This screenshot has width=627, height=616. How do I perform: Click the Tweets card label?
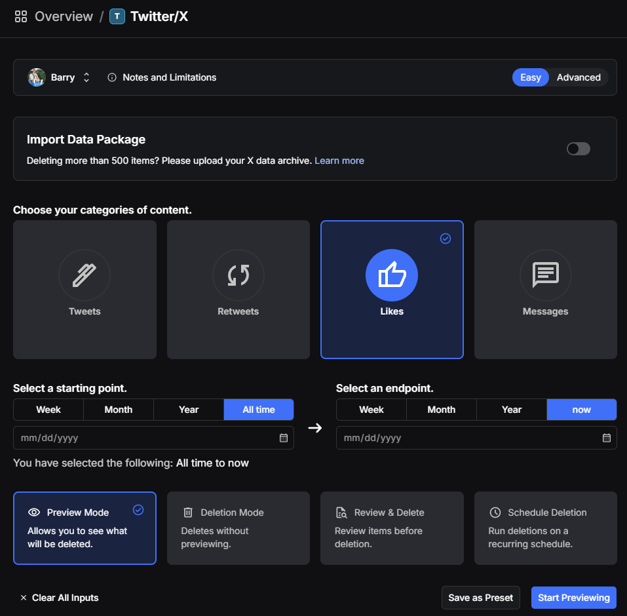tap(85, 311)
